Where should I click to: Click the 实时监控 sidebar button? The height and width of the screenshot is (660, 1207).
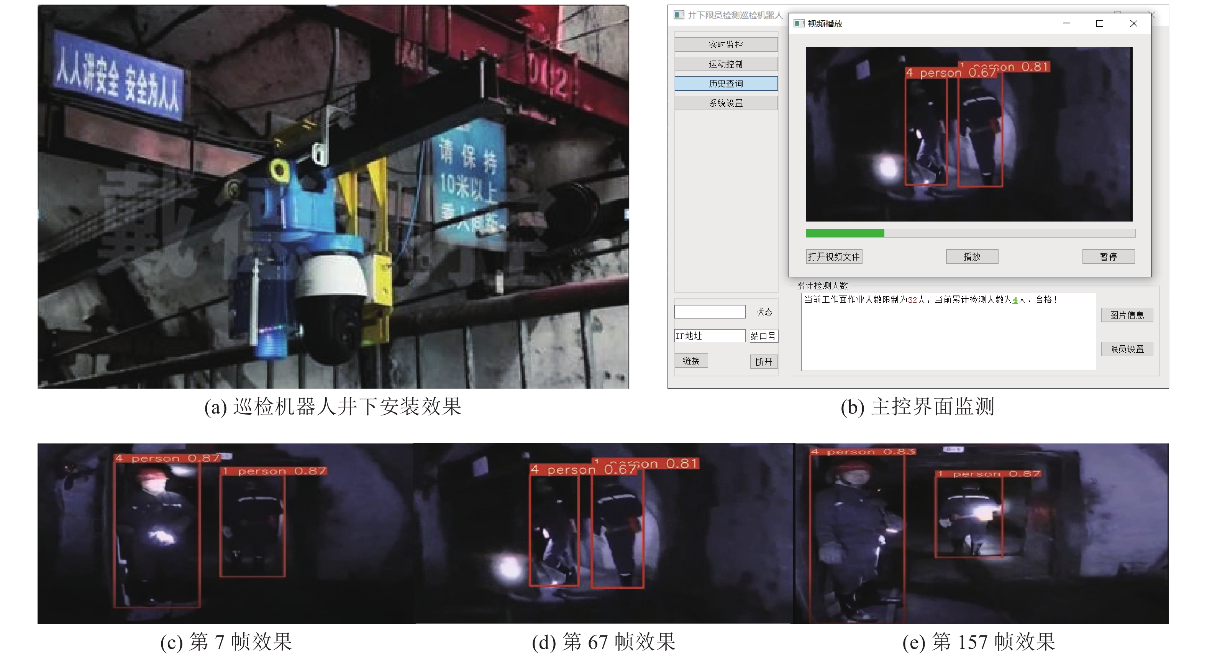click(725, 44)
